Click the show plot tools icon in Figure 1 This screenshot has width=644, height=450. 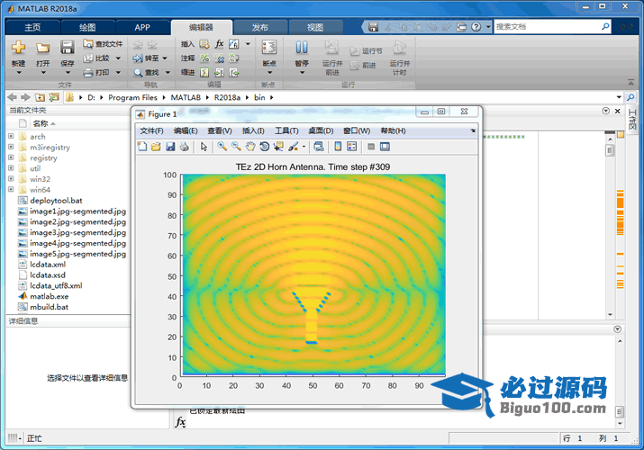(x=385, y=147)
